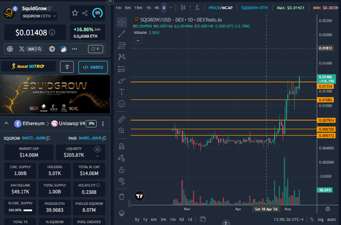Add SquidGrow to favorites with star
The width and height of the screenshot is (341, 225).
pyautogui.click(x=75, y=13)
